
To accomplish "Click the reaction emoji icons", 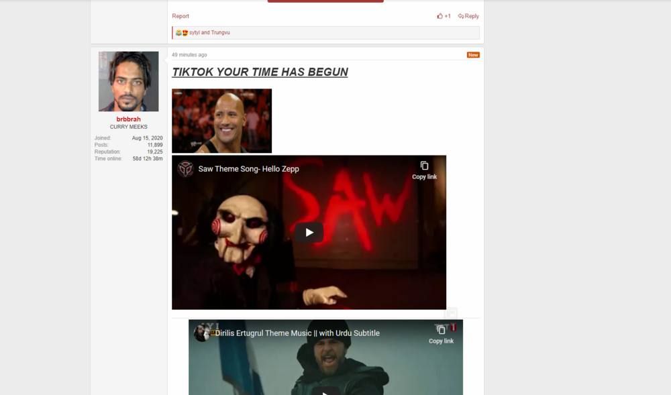I will click(x=182, y=32).
